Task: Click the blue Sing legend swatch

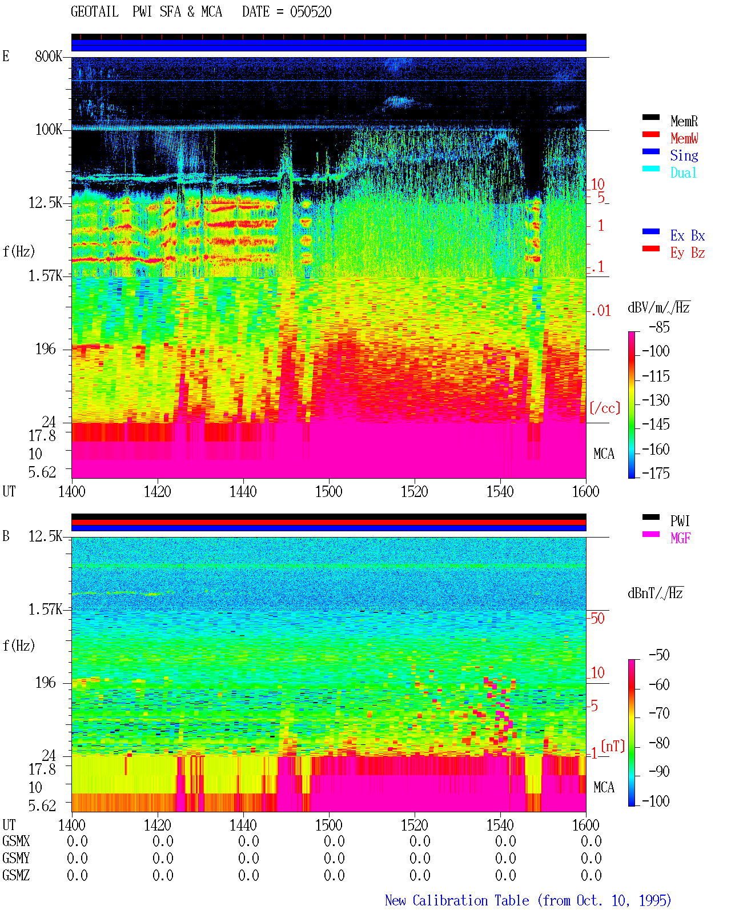Action: [x=651, y=152]
